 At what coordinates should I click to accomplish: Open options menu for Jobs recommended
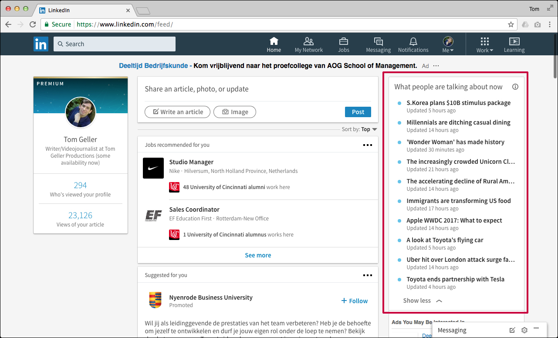(368, 145)
